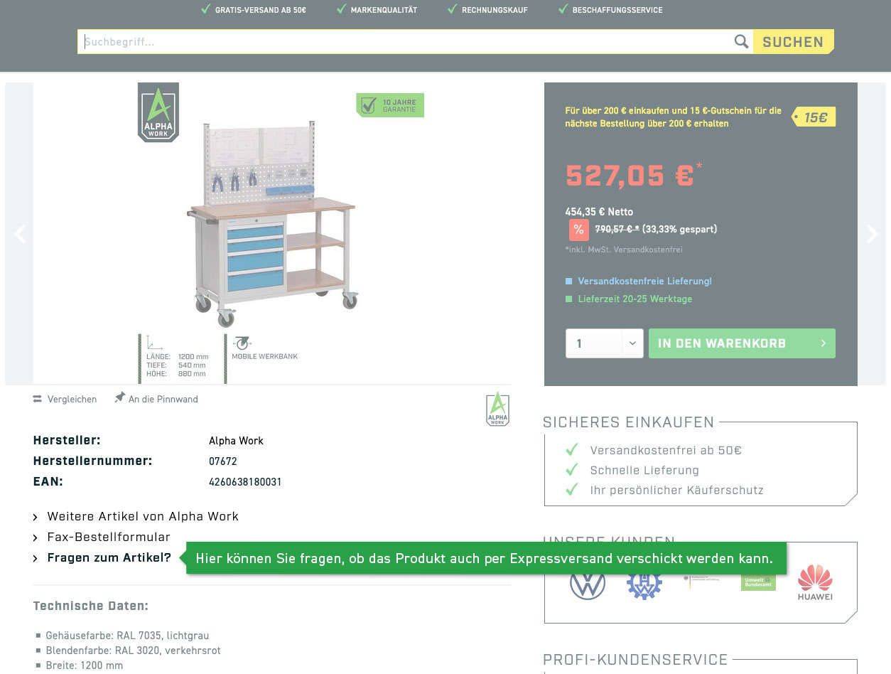This screenshot has height=674, width=891.
Task: Focus the Suchbegriff search field
Action: point(405,42)
